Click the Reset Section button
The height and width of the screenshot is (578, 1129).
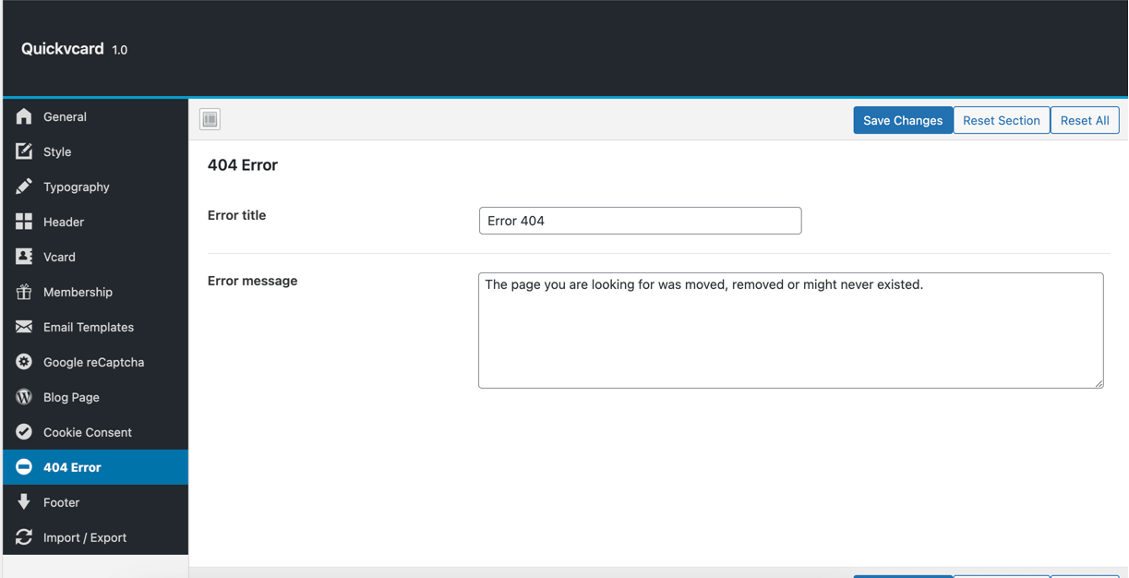[x=1001, y=120]
